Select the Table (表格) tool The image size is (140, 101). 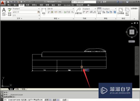point(99,11)
